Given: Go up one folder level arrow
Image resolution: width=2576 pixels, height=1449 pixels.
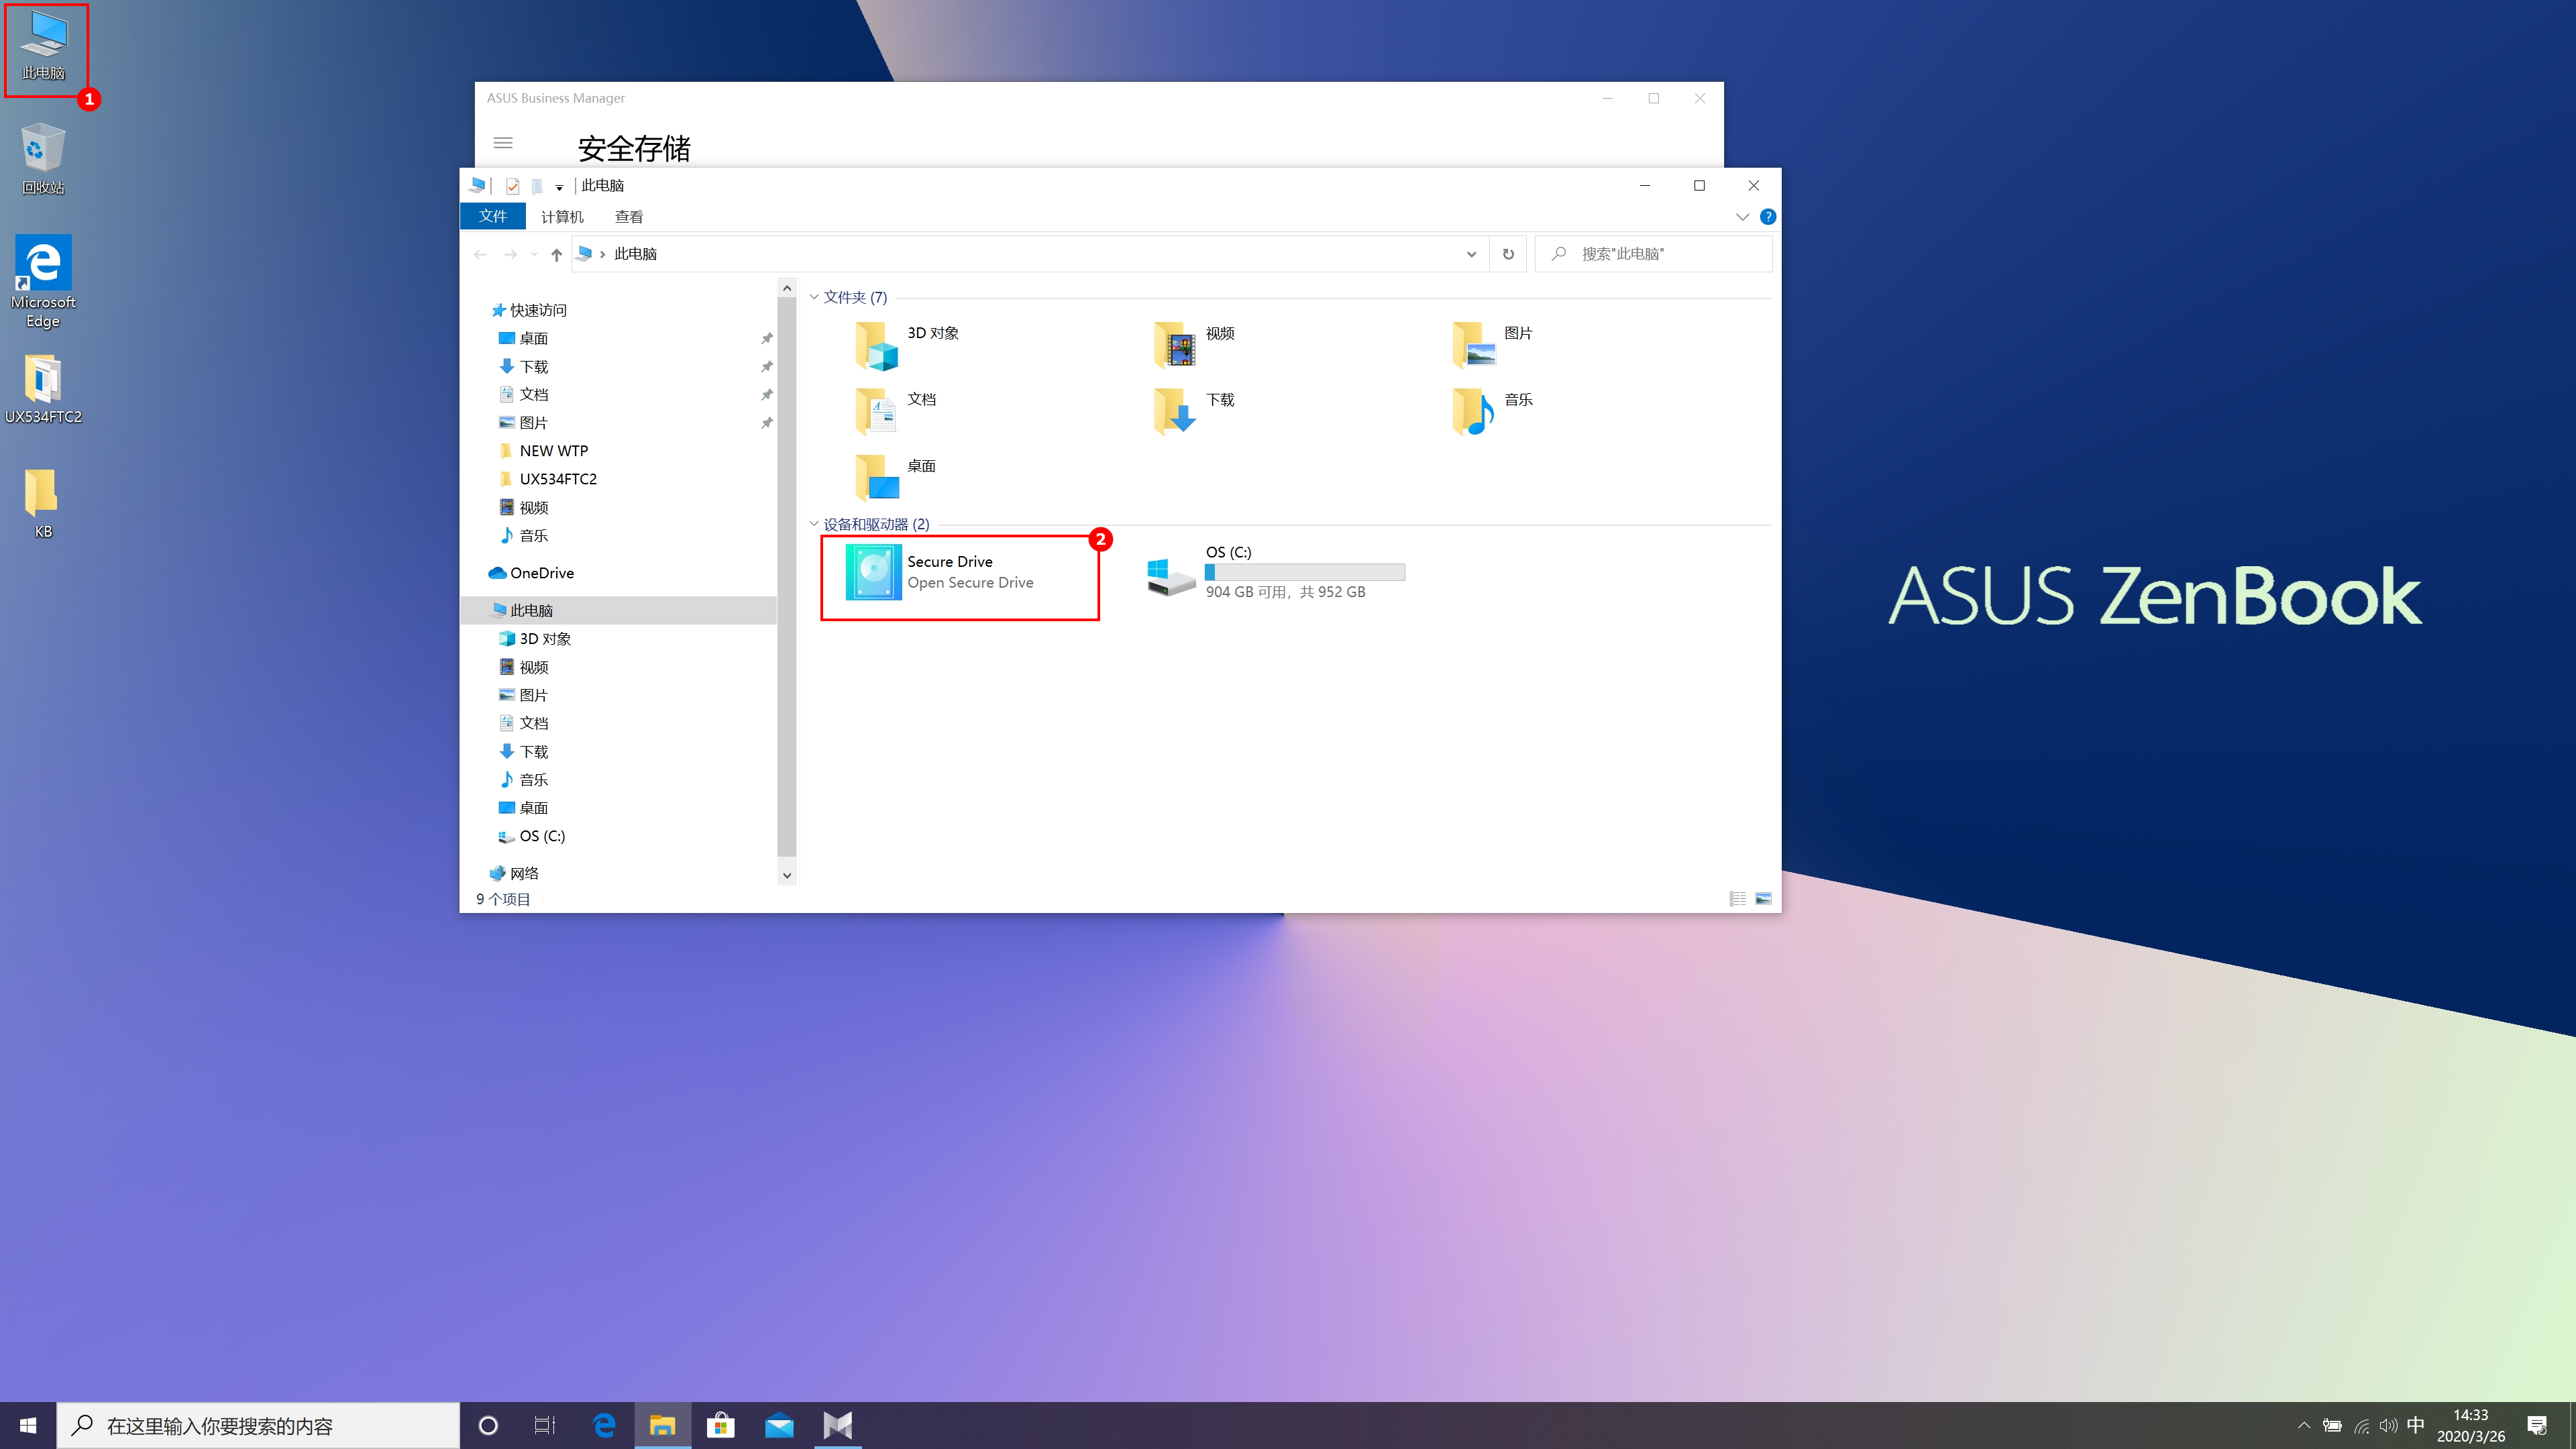Looking at the screenshot, I should [x=557, y=255].
